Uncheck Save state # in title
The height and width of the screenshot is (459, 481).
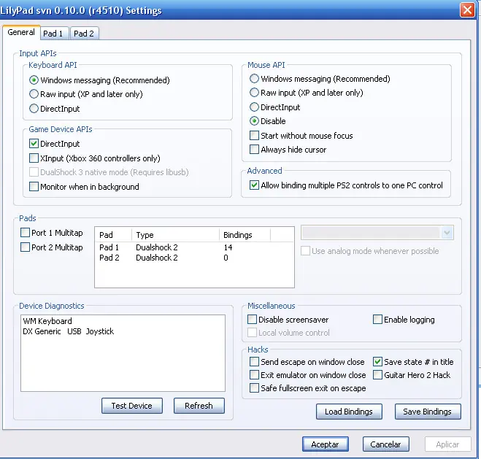click(377, 362)
